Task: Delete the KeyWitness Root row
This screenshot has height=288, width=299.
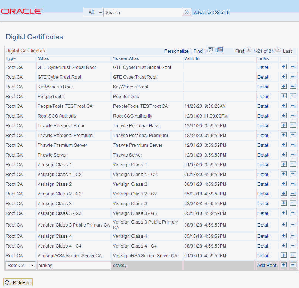Action: (x=293, y=87)
